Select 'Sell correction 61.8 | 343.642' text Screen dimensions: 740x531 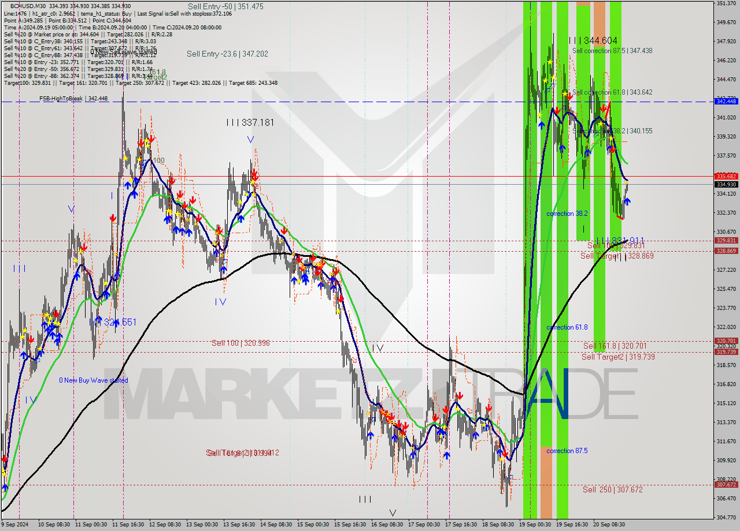point(612,92)
